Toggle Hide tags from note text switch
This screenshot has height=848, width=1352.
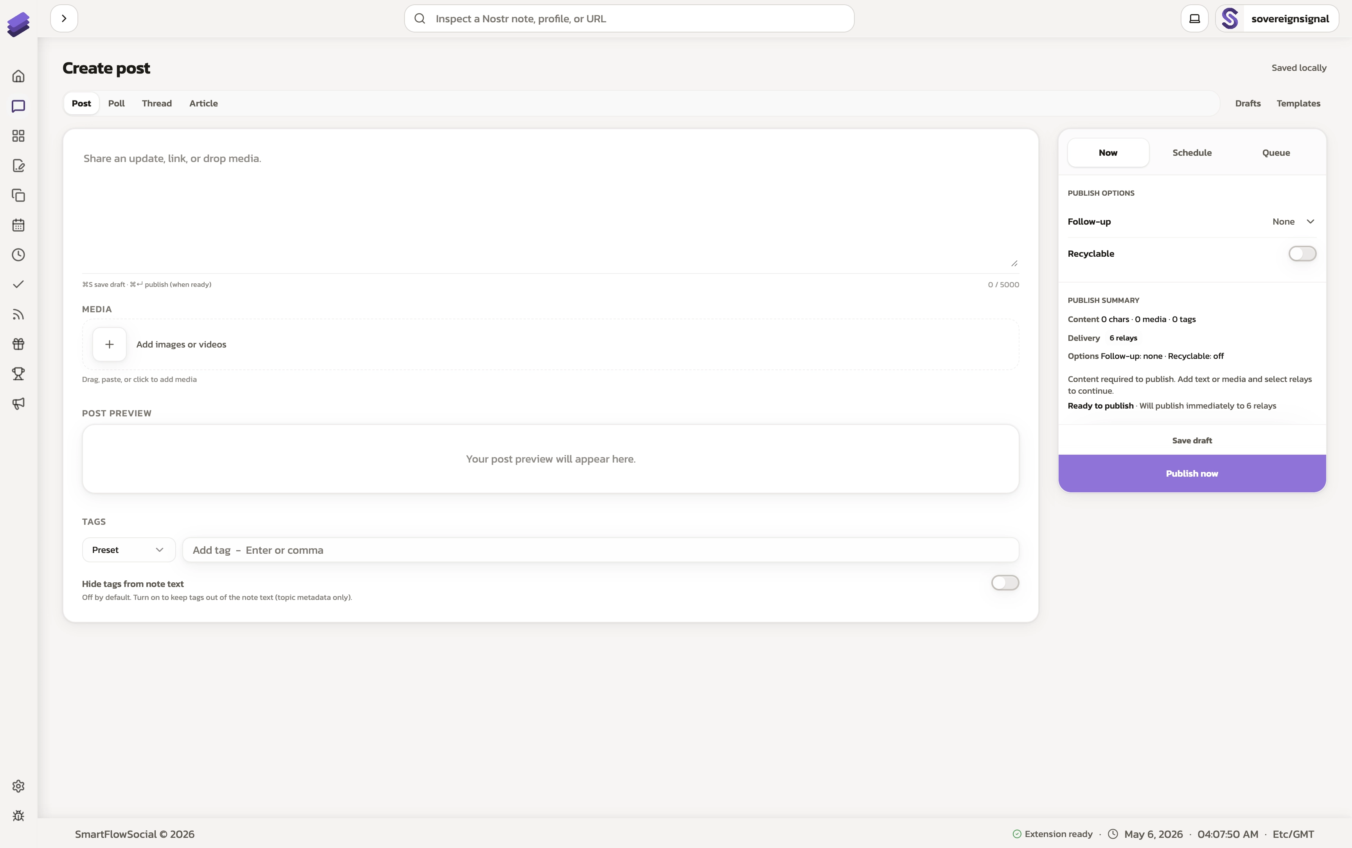click(x=1005, y=583)
